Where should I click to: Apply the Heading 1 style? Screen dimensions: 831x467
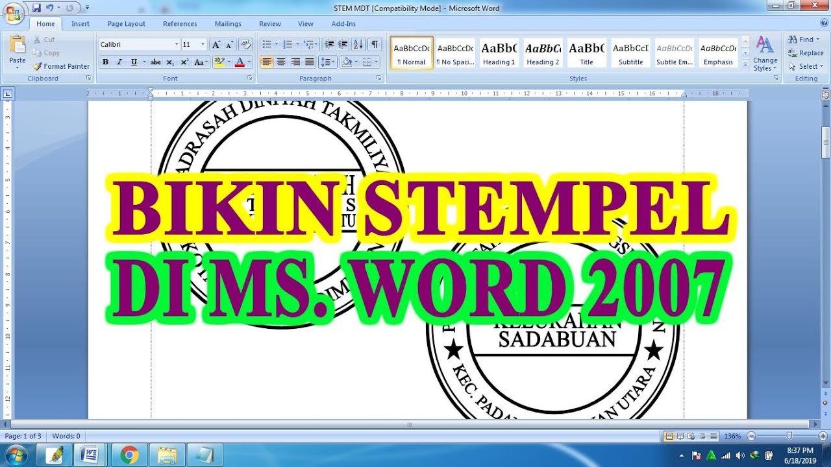[499, 53]
